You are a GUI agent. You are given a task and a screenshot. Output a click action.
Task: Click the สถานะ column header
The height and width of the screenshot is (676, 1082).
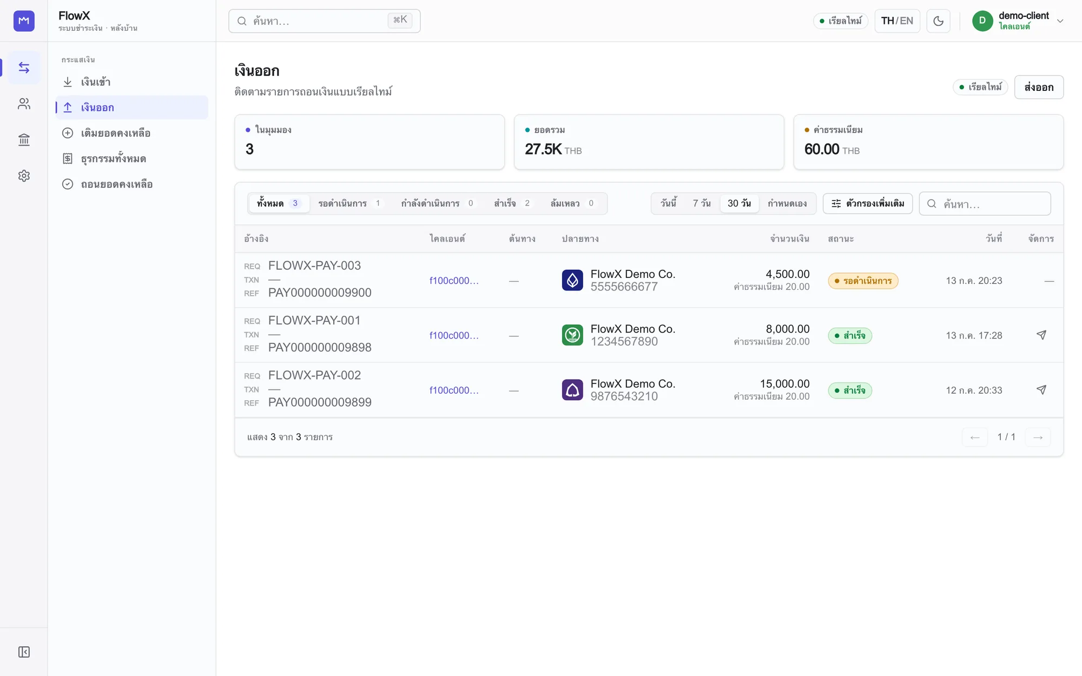841,238
